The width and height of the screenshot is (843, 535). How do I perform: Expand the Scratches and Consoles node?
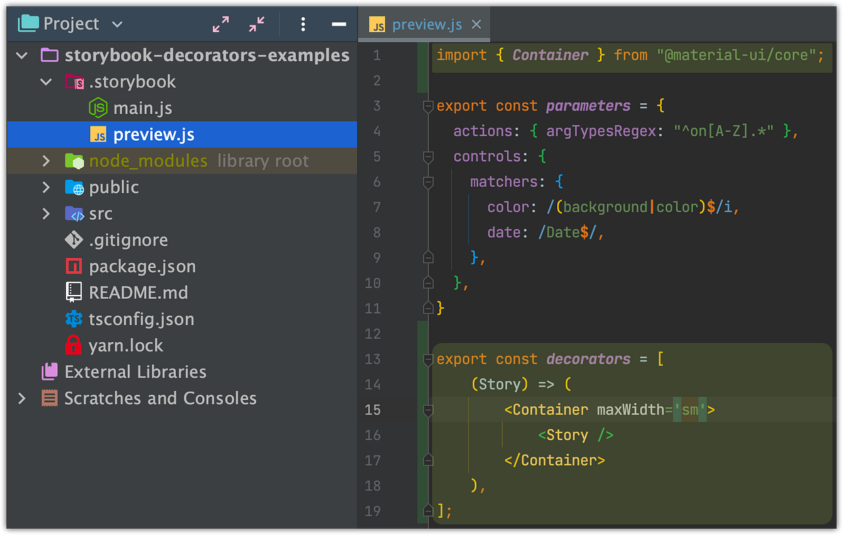[x=22, y=397]
